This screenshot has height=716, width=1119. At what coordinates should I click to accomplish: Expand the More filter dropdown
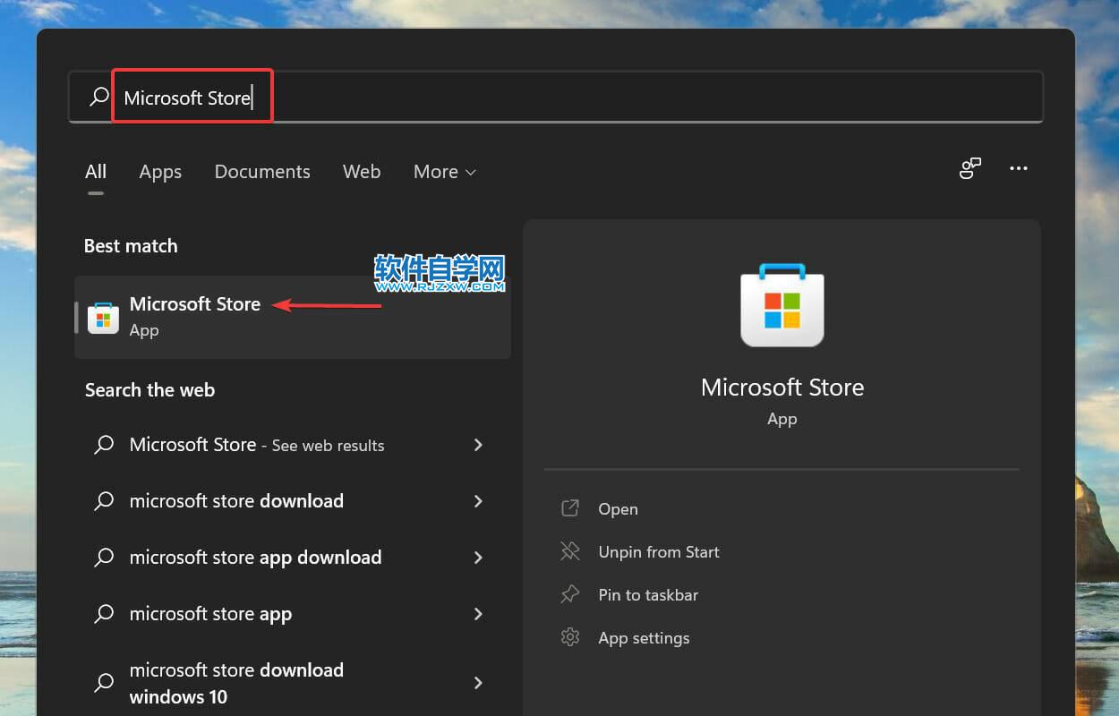tap(444, 172)
